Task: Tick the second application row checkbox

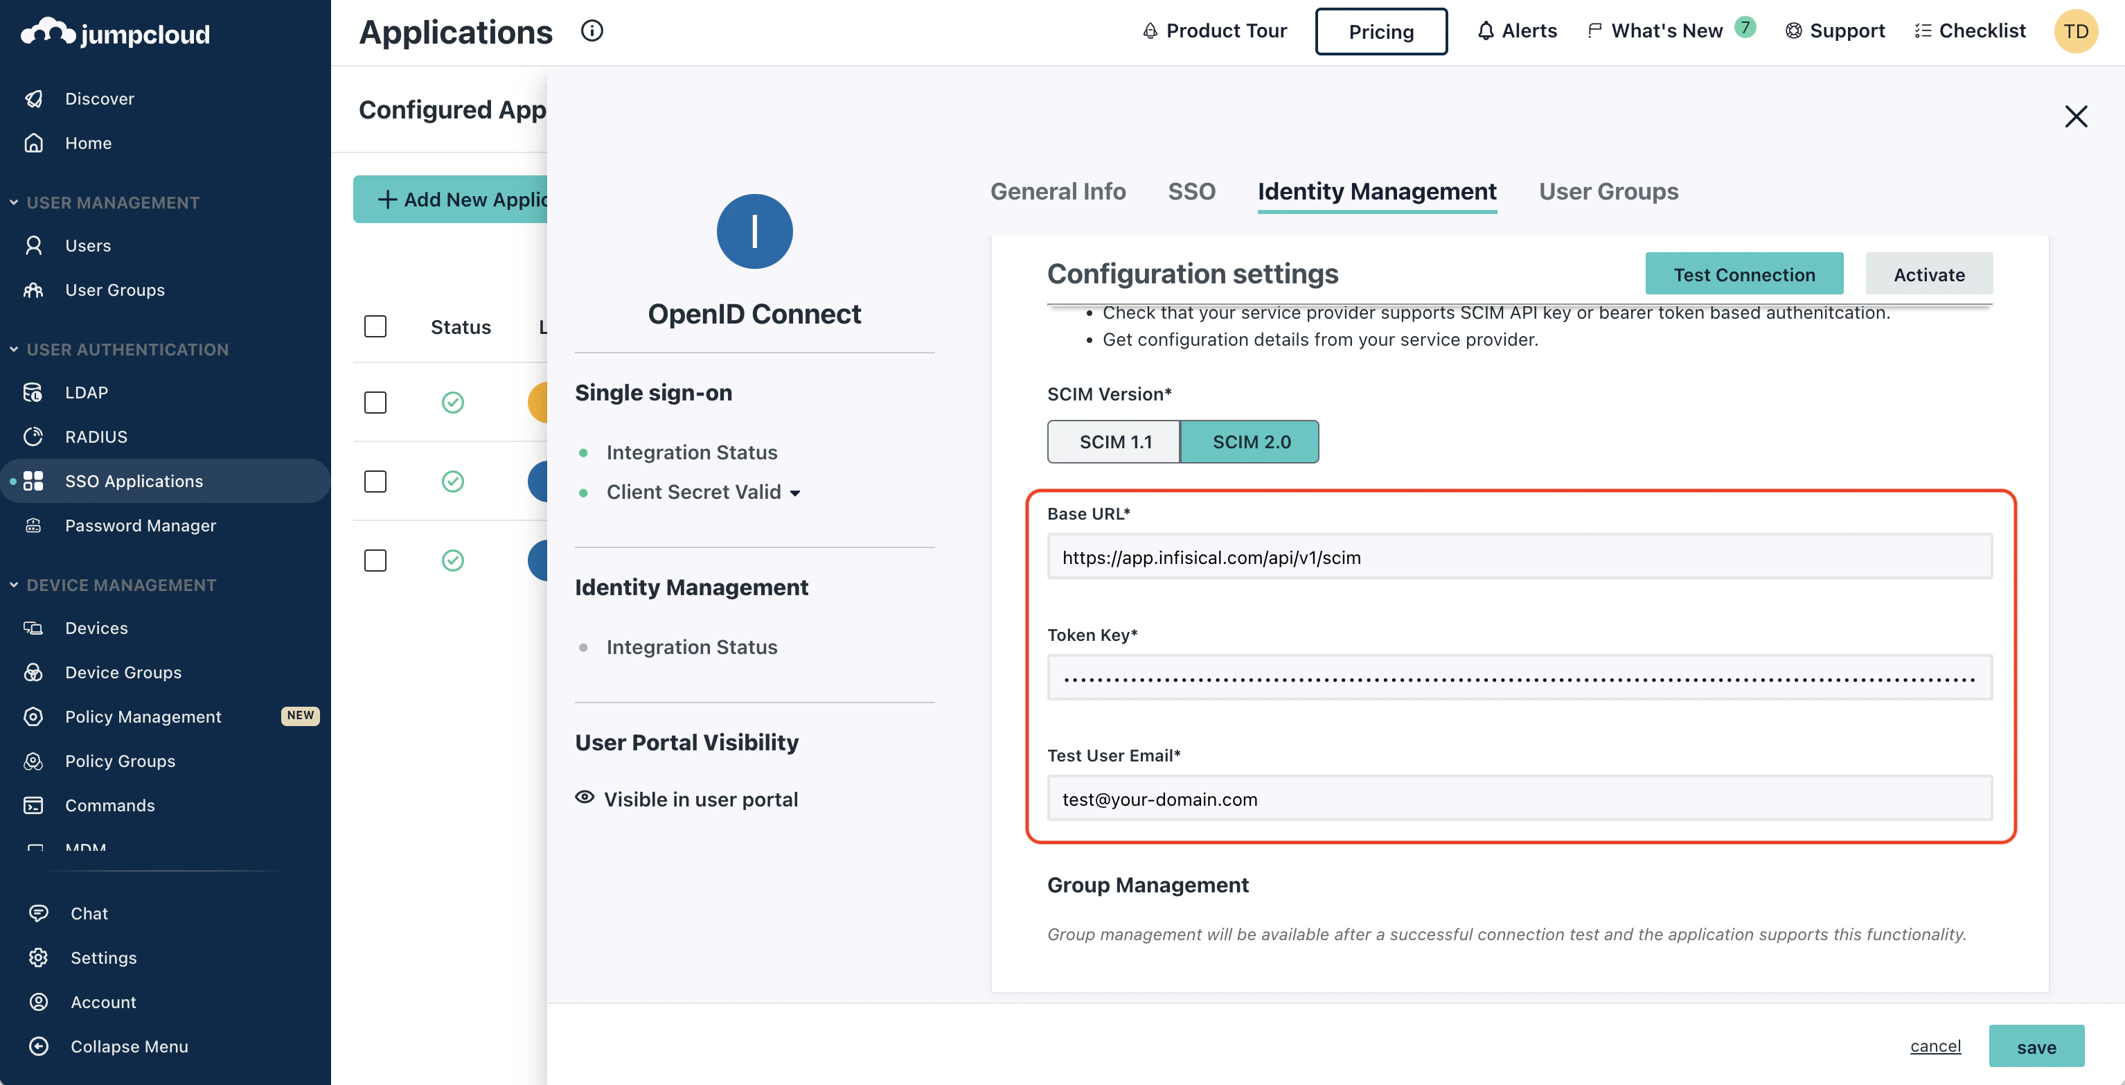Action: [x=375, y=481]
